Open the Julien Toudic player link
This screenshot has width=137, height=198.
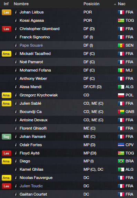[x=31, y=186]
